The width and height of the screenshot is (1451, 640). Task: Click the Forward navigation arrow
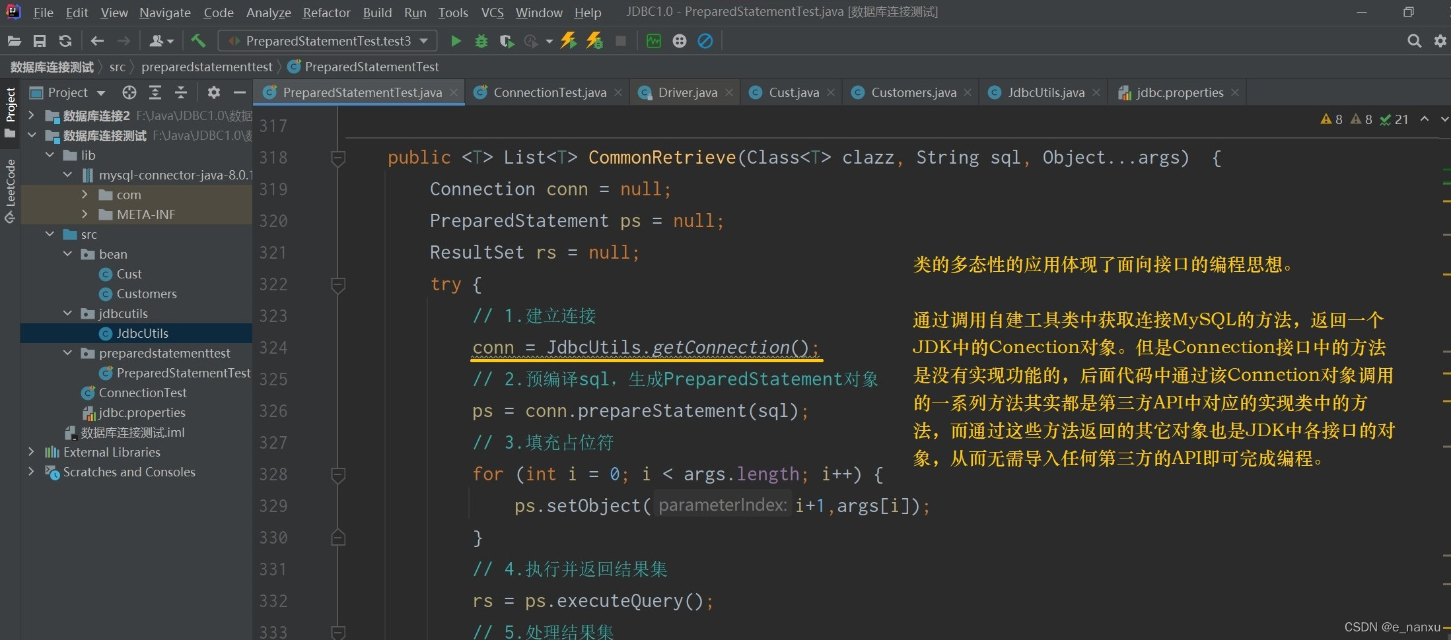click(x=124, y=41)
